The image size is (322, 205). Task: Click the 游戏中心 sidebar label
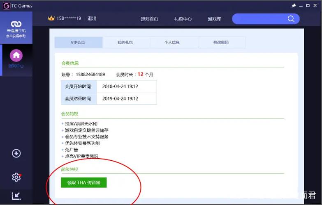pos(16,66)
